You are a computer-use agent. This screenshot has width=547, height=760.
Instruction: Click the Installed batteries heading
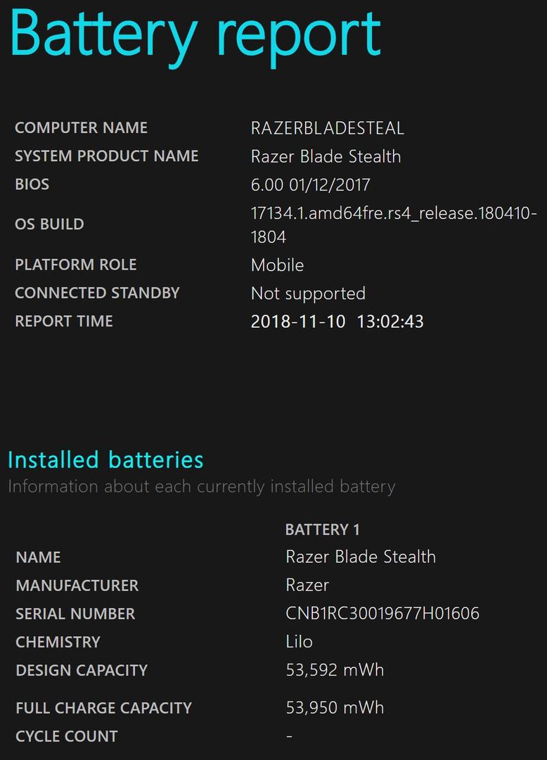pyautogui.click(x=105, y=460)
